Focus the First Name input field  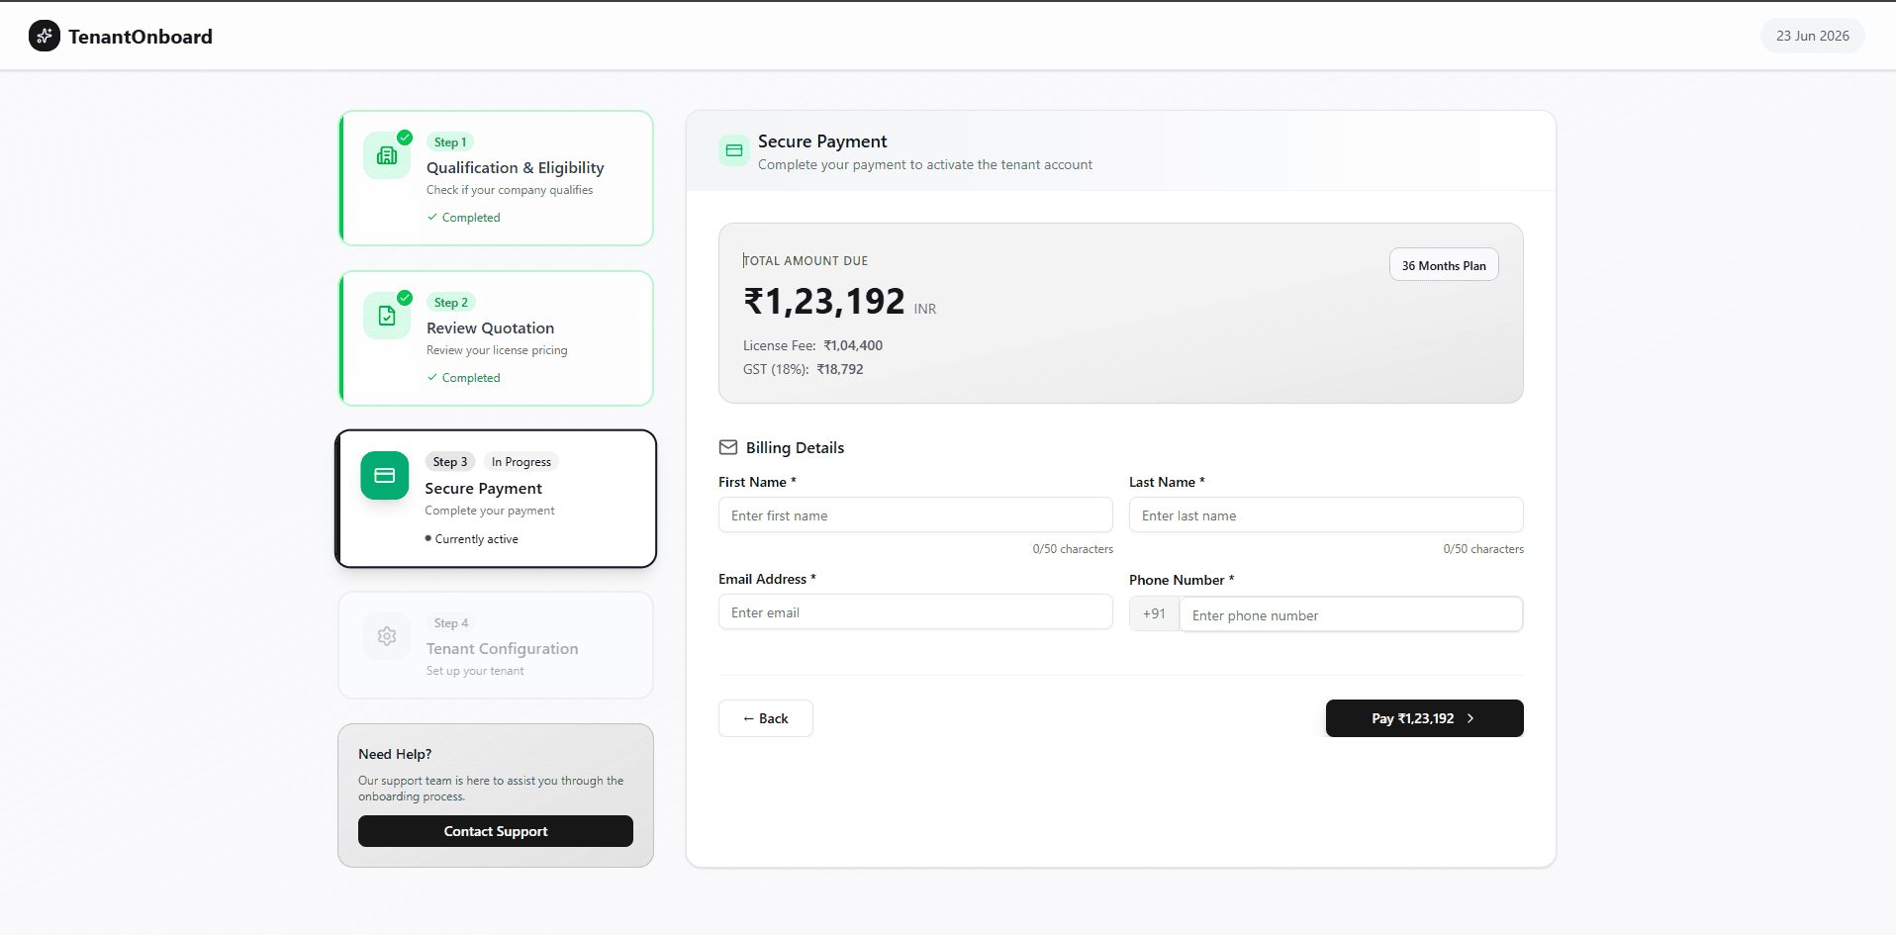(x=915, y=515)
